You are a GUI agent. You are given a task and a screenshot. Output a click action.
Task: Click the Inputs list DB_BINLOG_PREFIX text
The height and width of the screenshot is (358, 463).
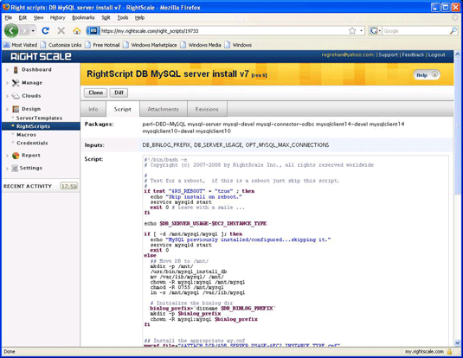(x=166, y=145)
